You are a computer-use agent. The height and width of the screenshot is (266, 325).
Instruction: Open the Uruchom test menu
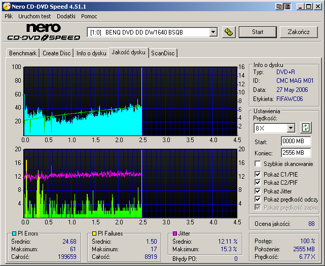[34, 16]
